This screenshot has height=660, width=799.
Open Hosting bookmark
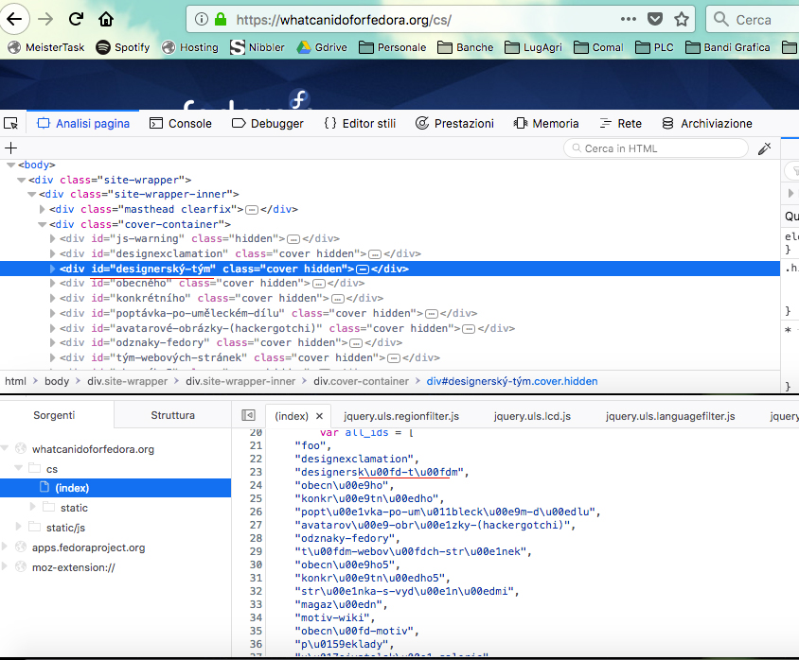(x=190, y=47)
